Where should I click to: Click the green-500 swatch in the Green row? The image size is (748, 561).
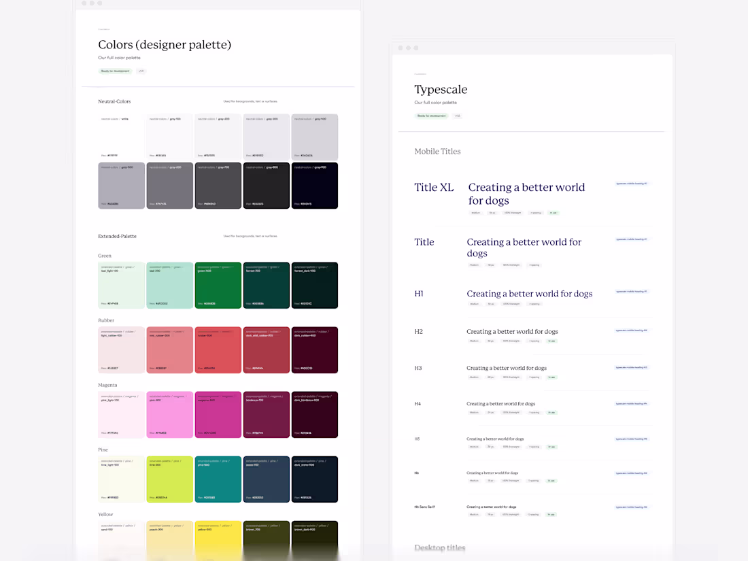click(x=218, y=285)
